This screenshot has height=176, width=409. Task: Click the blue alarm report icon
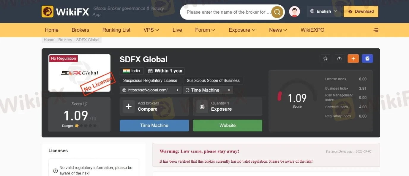click(367, 58)
